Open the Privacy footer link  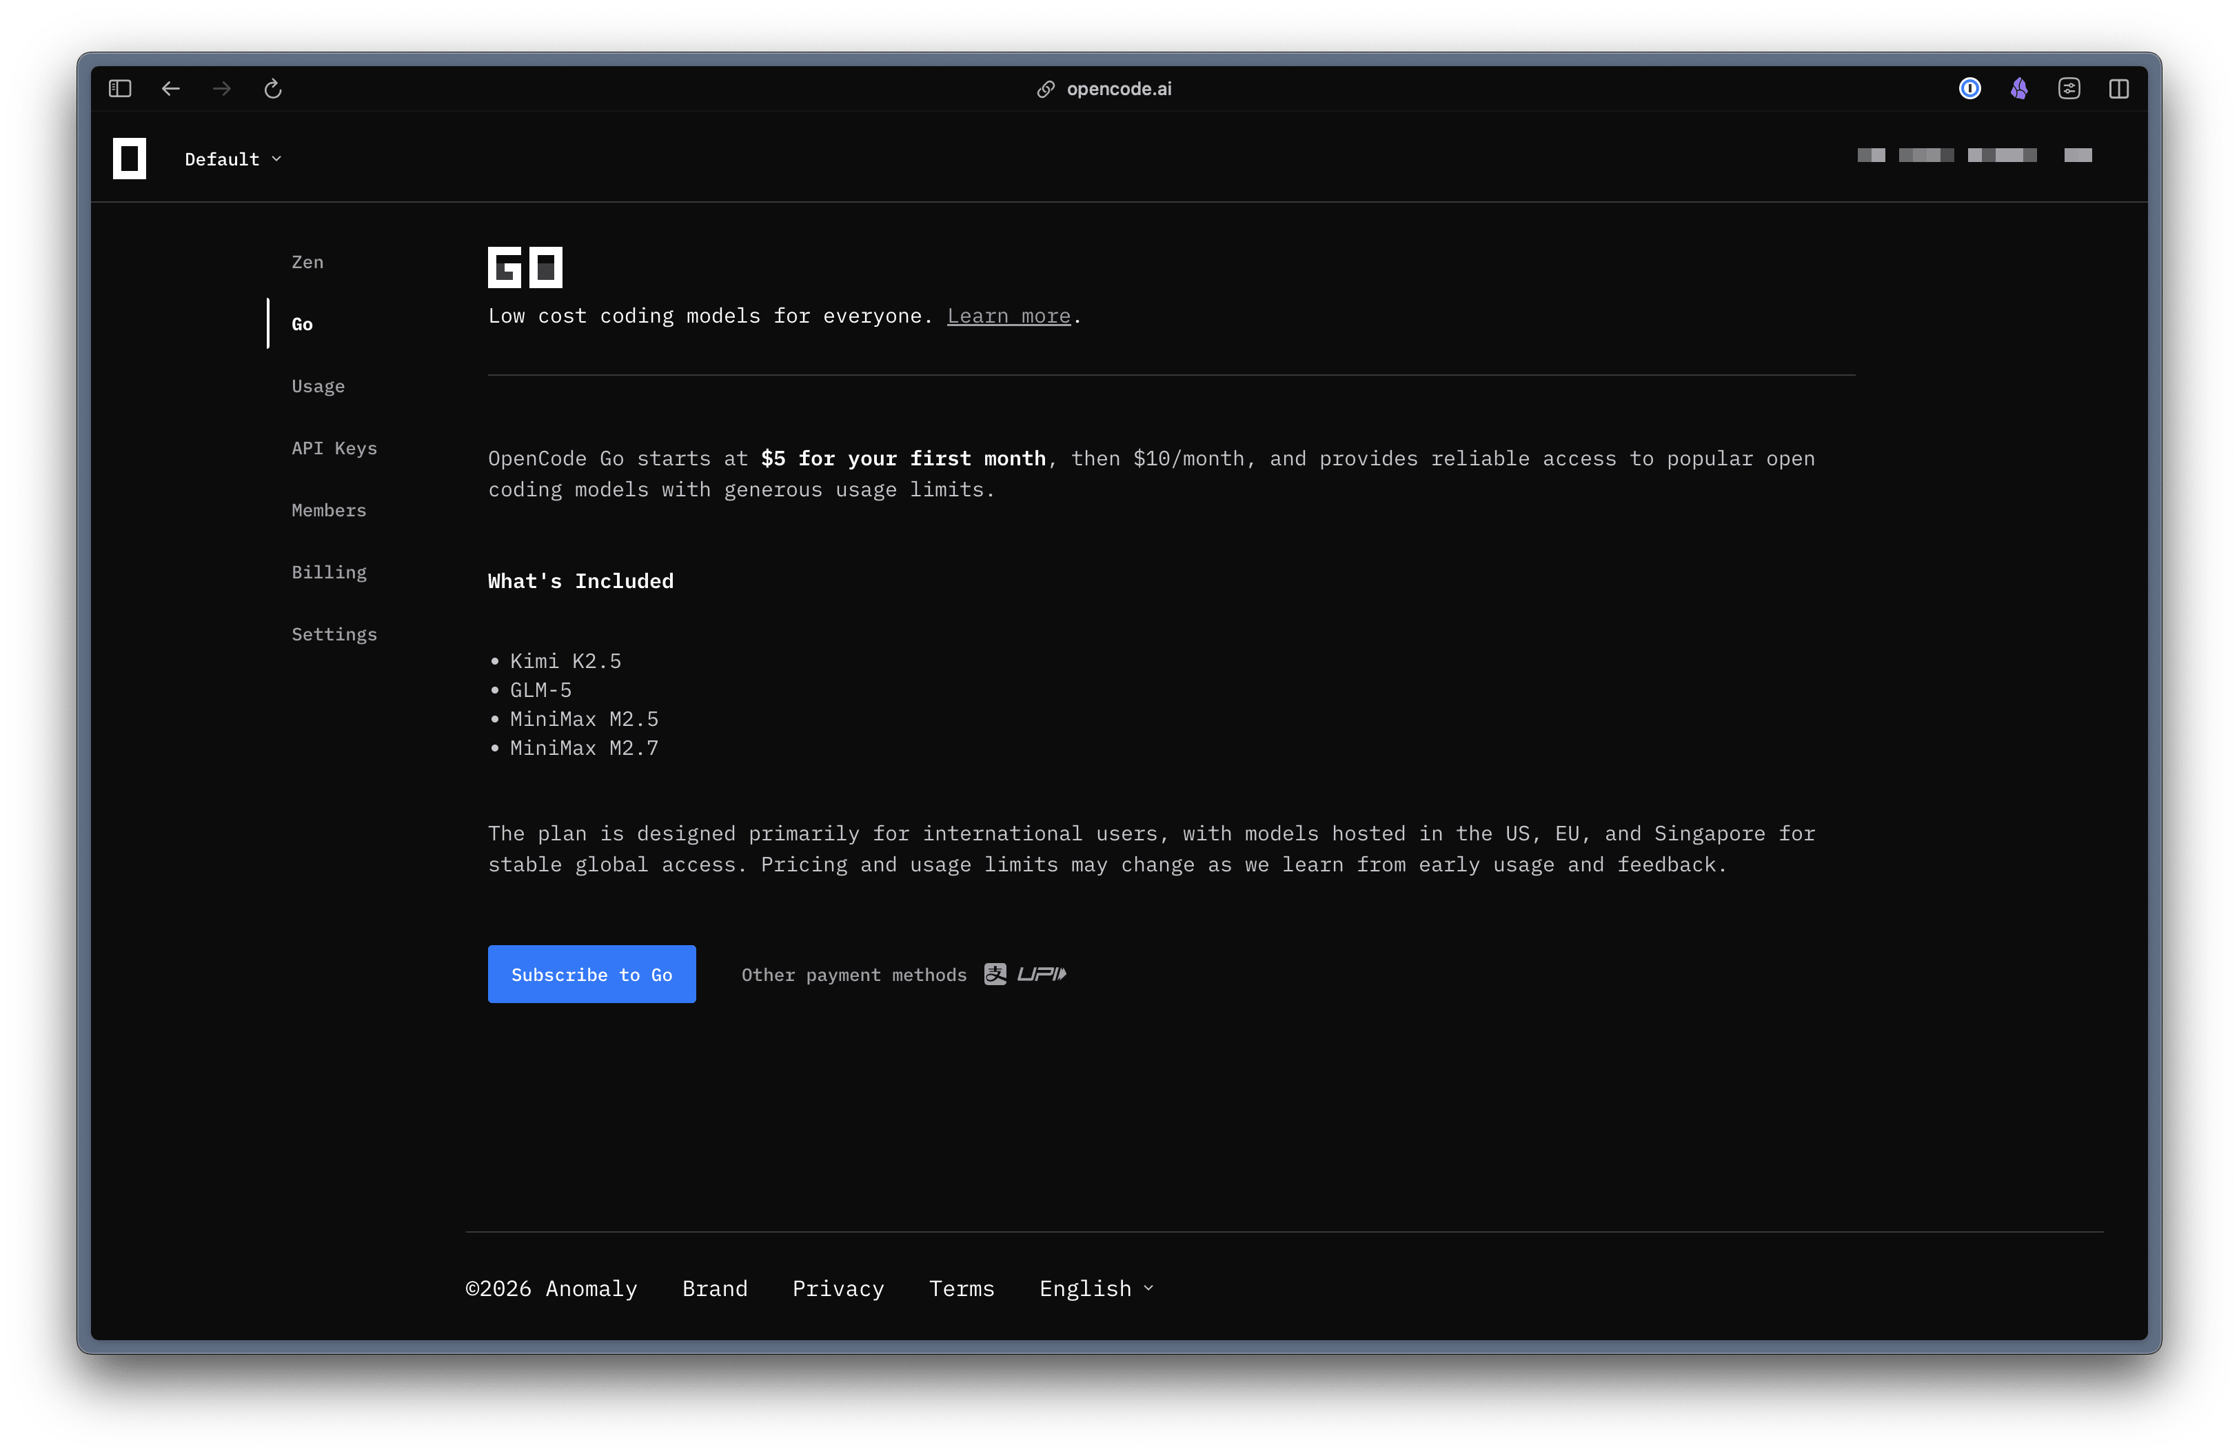click(x=838, y=1288)
